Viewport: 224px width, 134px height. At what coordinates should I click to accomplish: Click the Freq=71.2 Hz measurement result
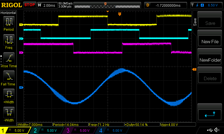[x=106, y=125]
